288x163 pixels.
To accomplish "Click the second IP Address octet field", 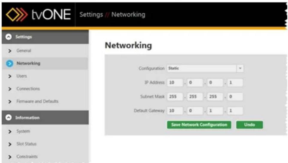I will (x=195, y=82).
